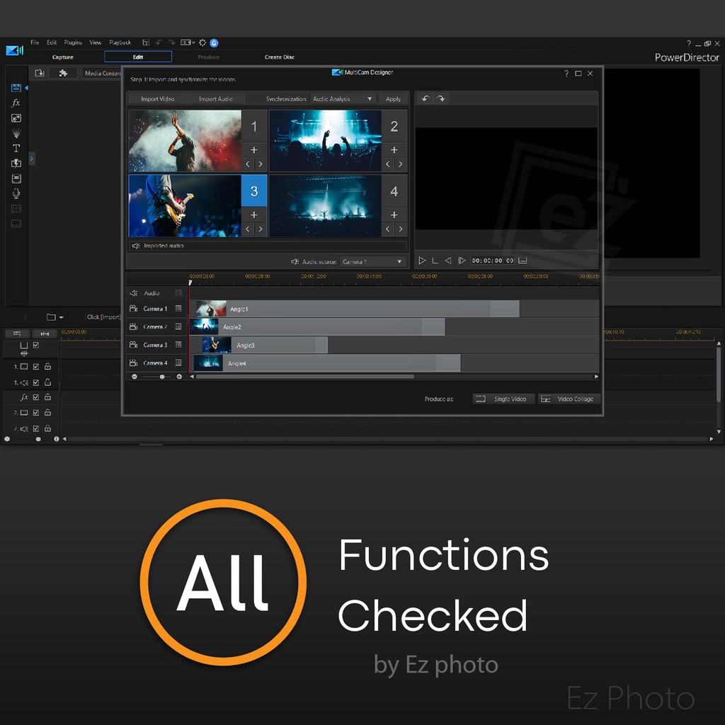The image size is (725, 725).
Task: Click the import media icon in library toolbar
Action: click(40, 73)
